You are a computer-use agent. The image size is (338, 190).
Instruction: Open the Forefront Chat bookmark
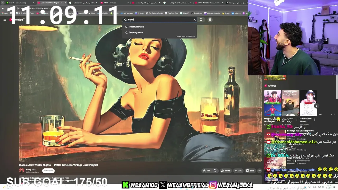(x=171, y=13)
